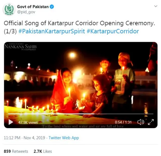View the 859 Retweets list
161x156 pixels.
click(x=16, y=151)
